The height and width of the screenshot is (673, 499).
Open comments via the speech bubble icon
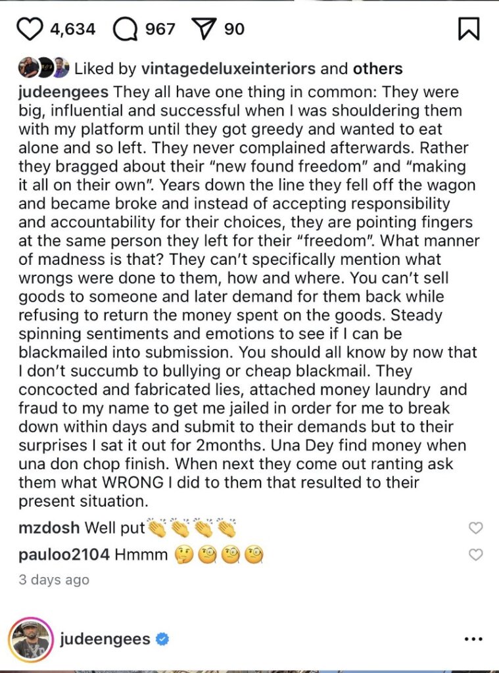point(126,29)
